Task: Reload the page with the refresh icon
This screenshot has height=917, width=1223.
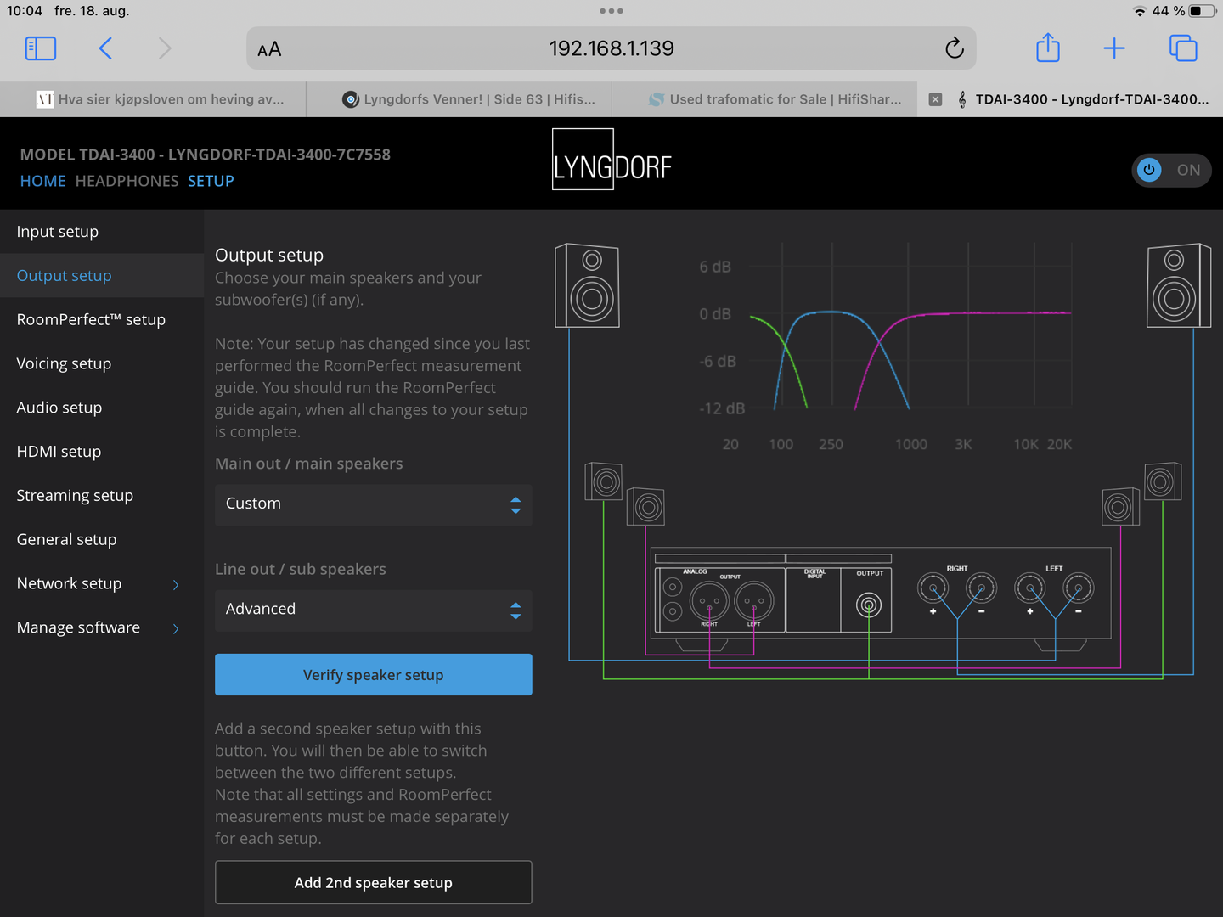Action: tap(955, 48)
